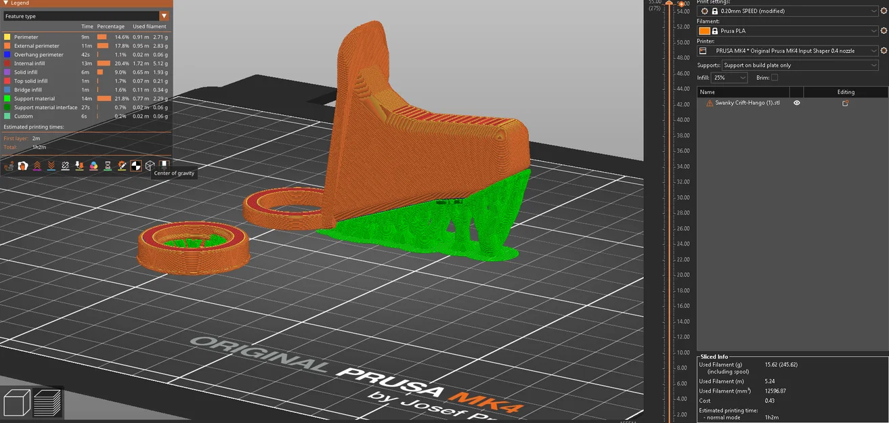Toggle visibility eye for Swanky Crift-Hango object
This screenshot has width=889, height=423.
point(797,103)
